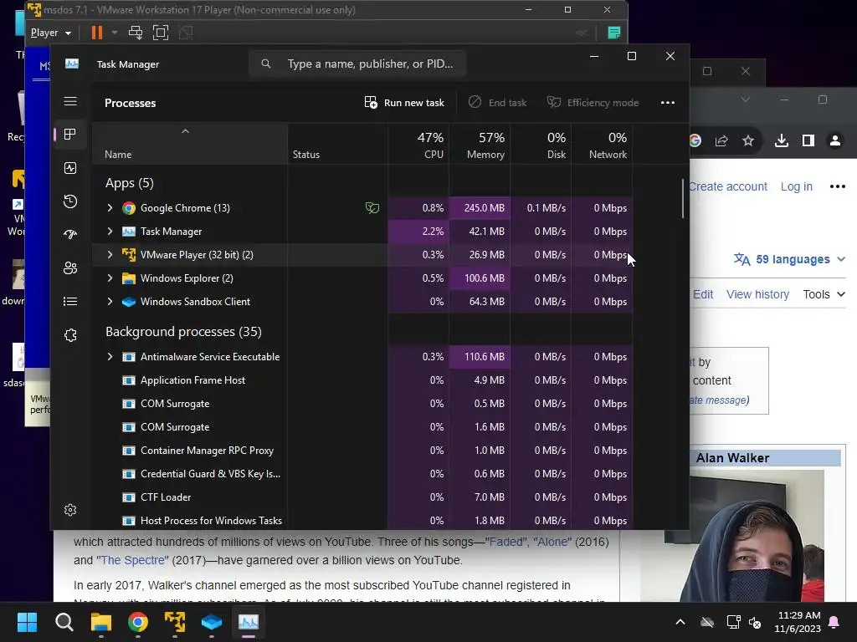Click Wikipedia Create account link
857x642 pixels.
click(729, 186)
